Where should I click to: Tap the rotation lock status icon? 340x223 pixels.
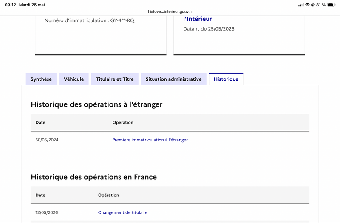click(313, 5)
